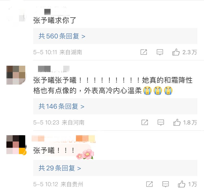Open the third commenter's orange username
This screenshot has height=192, width=204.
click(x=63, y=139)
